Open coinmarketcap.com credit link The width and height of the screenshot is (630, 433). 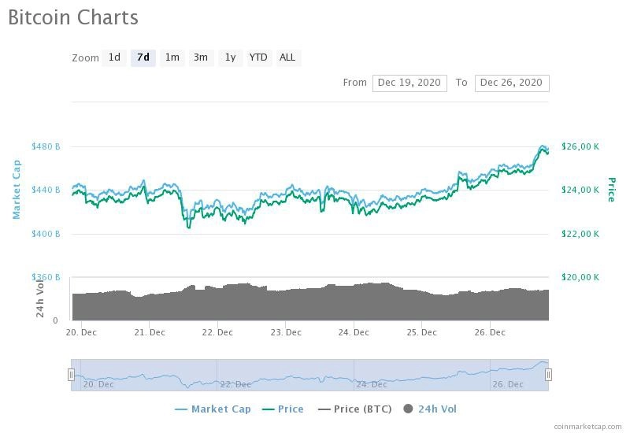tap(587, 426)
